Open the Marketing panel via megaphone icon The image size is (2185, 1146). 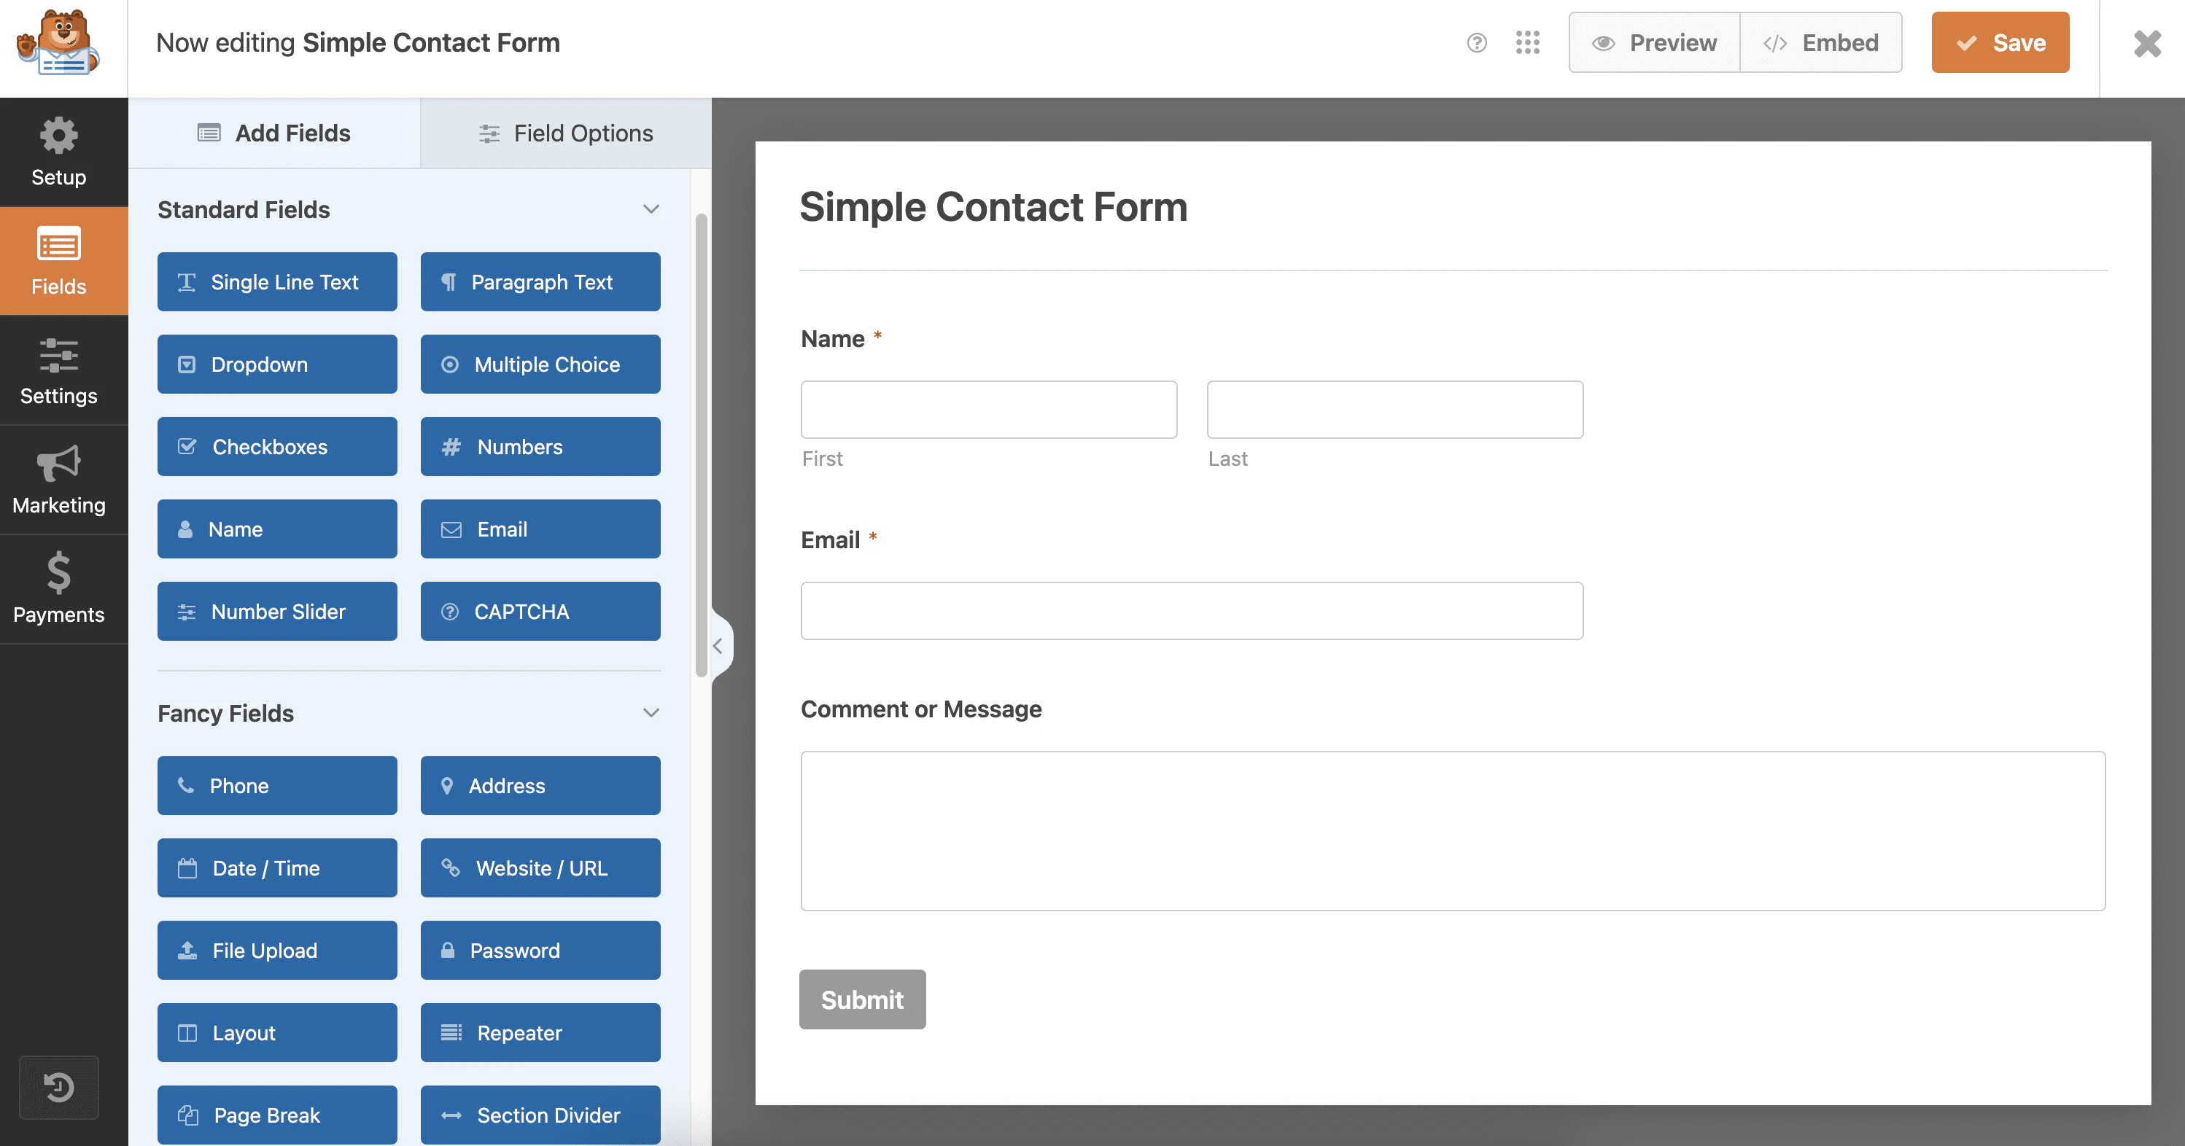coord(58,480)
